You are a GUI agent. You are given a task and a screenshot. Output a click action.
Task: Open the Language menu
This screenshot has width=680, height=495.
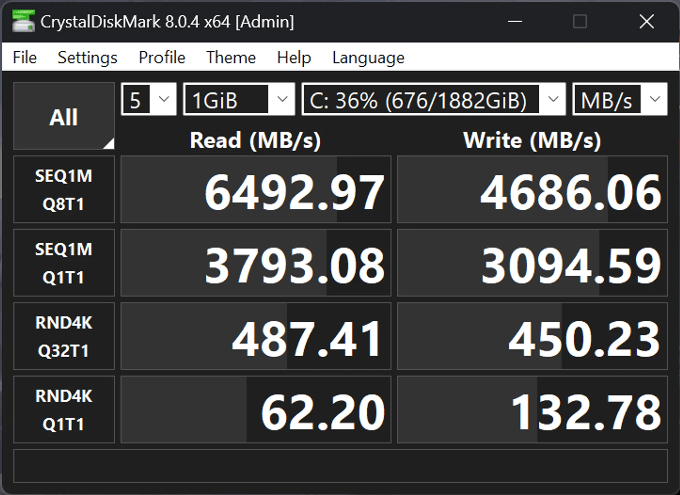point(368,57)
